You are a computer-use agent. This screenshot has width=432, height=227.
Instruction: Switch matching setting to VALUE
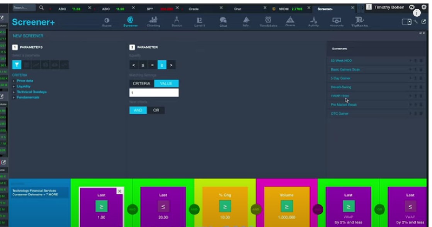(x=166, y=83)
